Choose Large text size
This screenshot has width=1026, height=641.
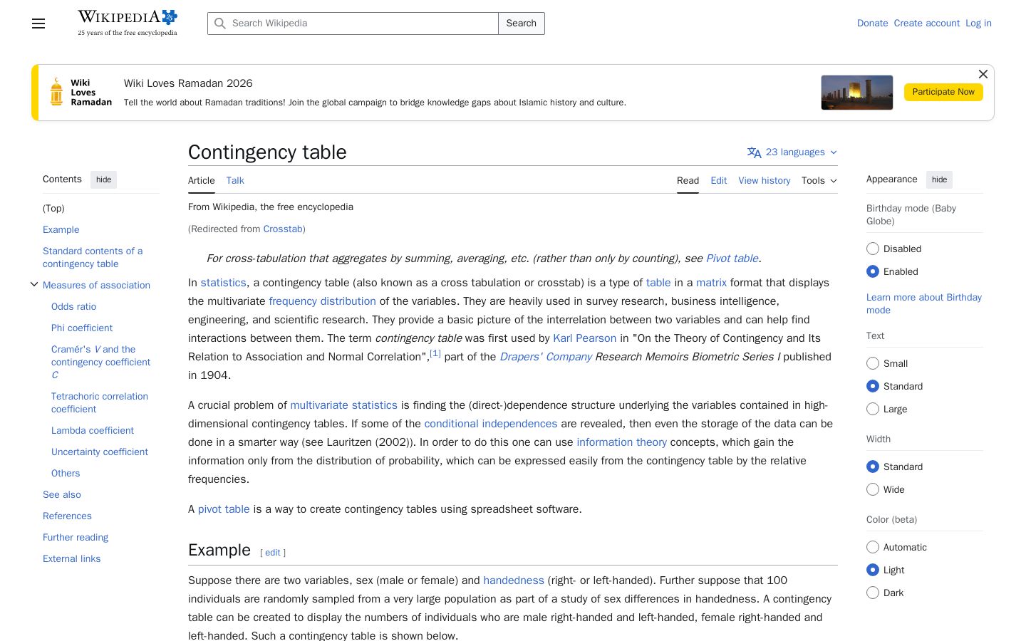(873, 409)
